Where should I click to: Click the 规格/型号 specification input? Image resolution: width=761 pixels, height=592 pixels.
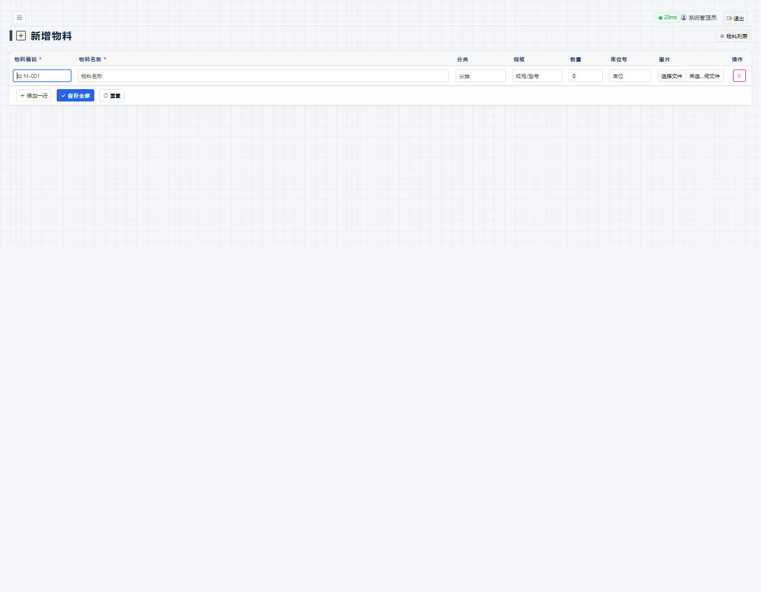pos(537,76)
